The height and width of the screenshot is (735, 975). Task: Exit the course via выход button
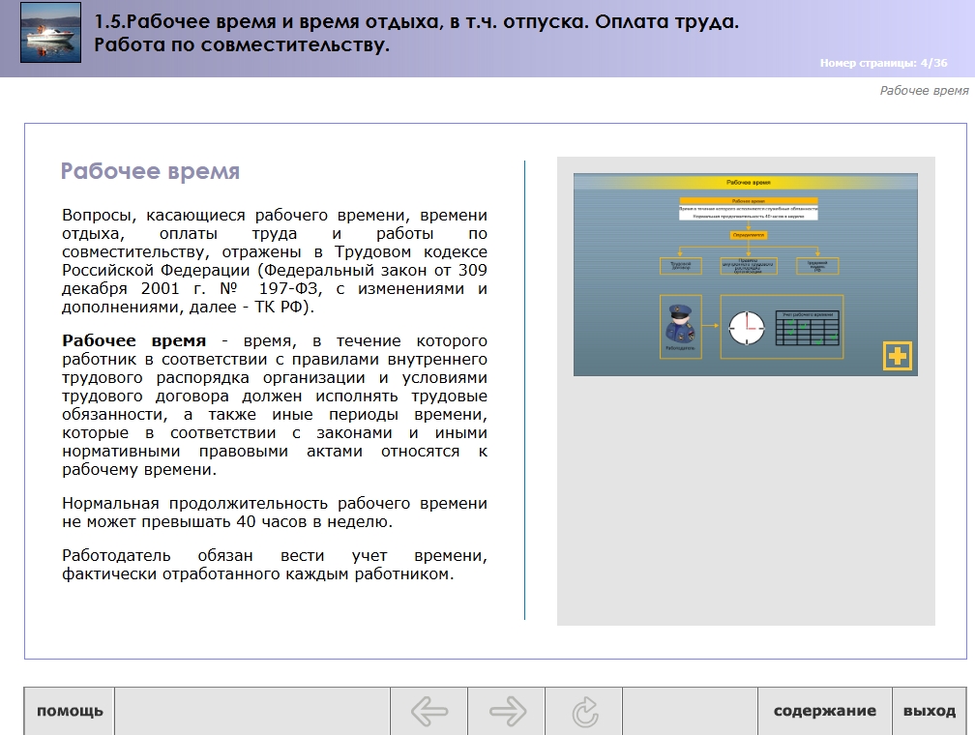coord(929,711)
